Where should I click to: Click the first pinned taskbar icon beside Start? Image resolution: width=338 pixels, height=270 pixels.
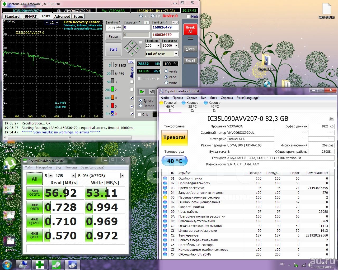point(24,264)
